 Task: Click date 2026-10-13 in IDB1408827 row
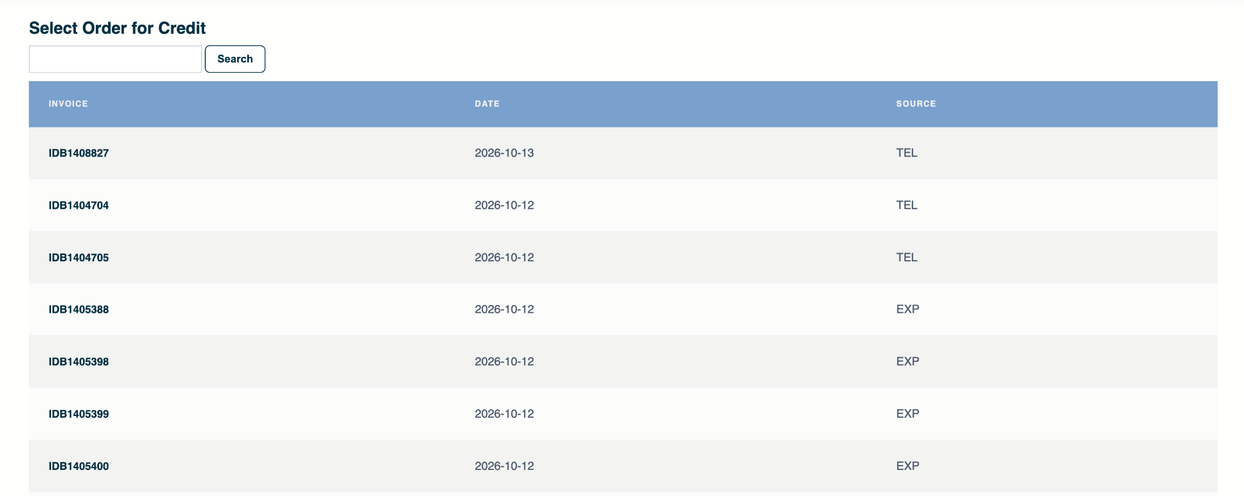(x=504, y=153)
